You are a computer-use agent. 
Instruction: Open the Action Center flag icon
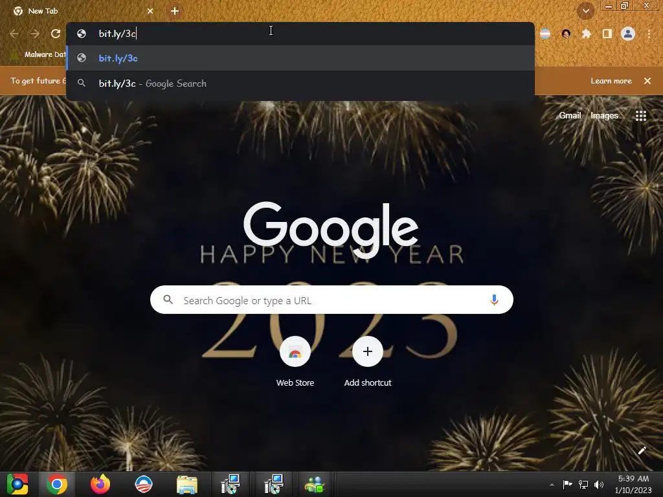click(x=567, y=484)
